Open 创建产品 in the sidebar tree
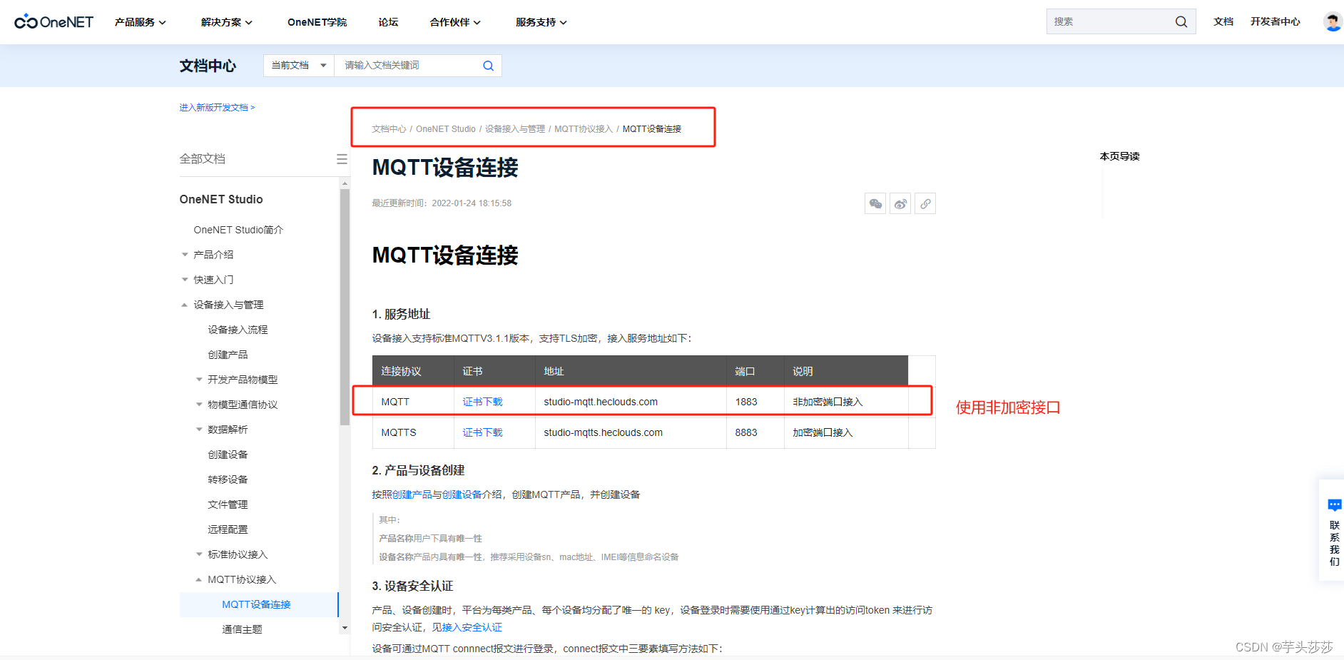Viewport: 1344px width, 660px height. click(228, 355)
